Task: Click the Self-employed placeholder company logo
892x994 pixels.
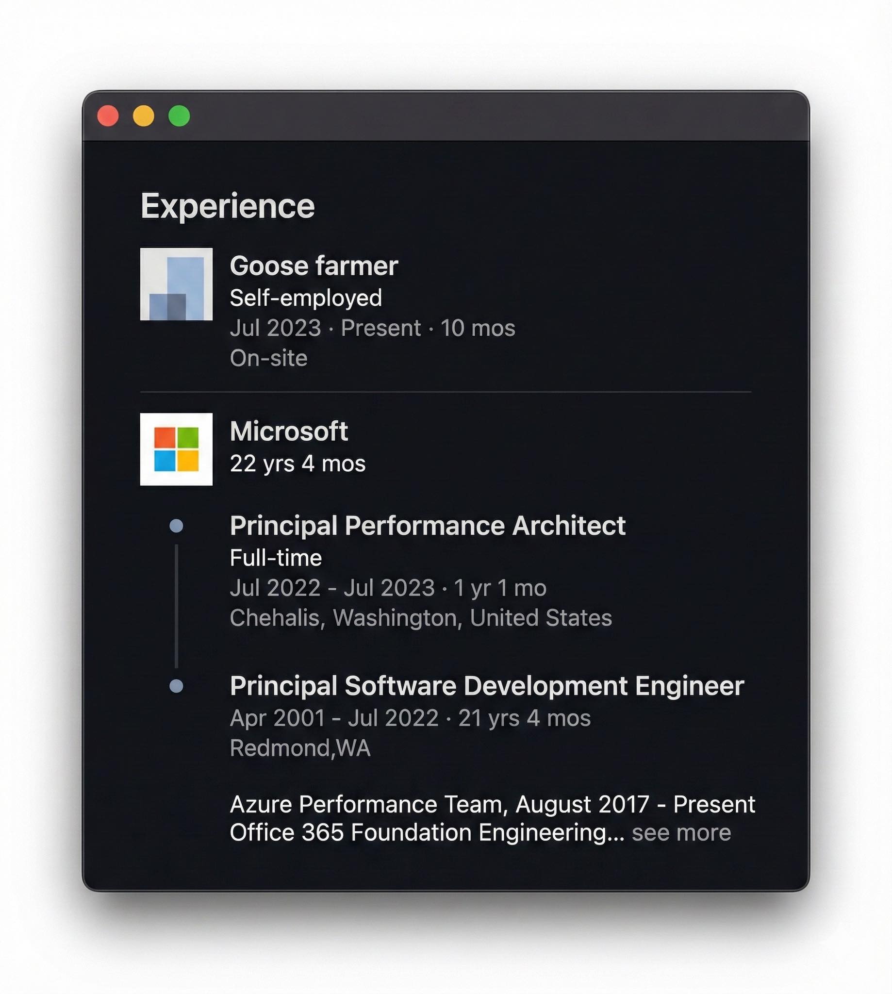Action: [x=177, y=284]
